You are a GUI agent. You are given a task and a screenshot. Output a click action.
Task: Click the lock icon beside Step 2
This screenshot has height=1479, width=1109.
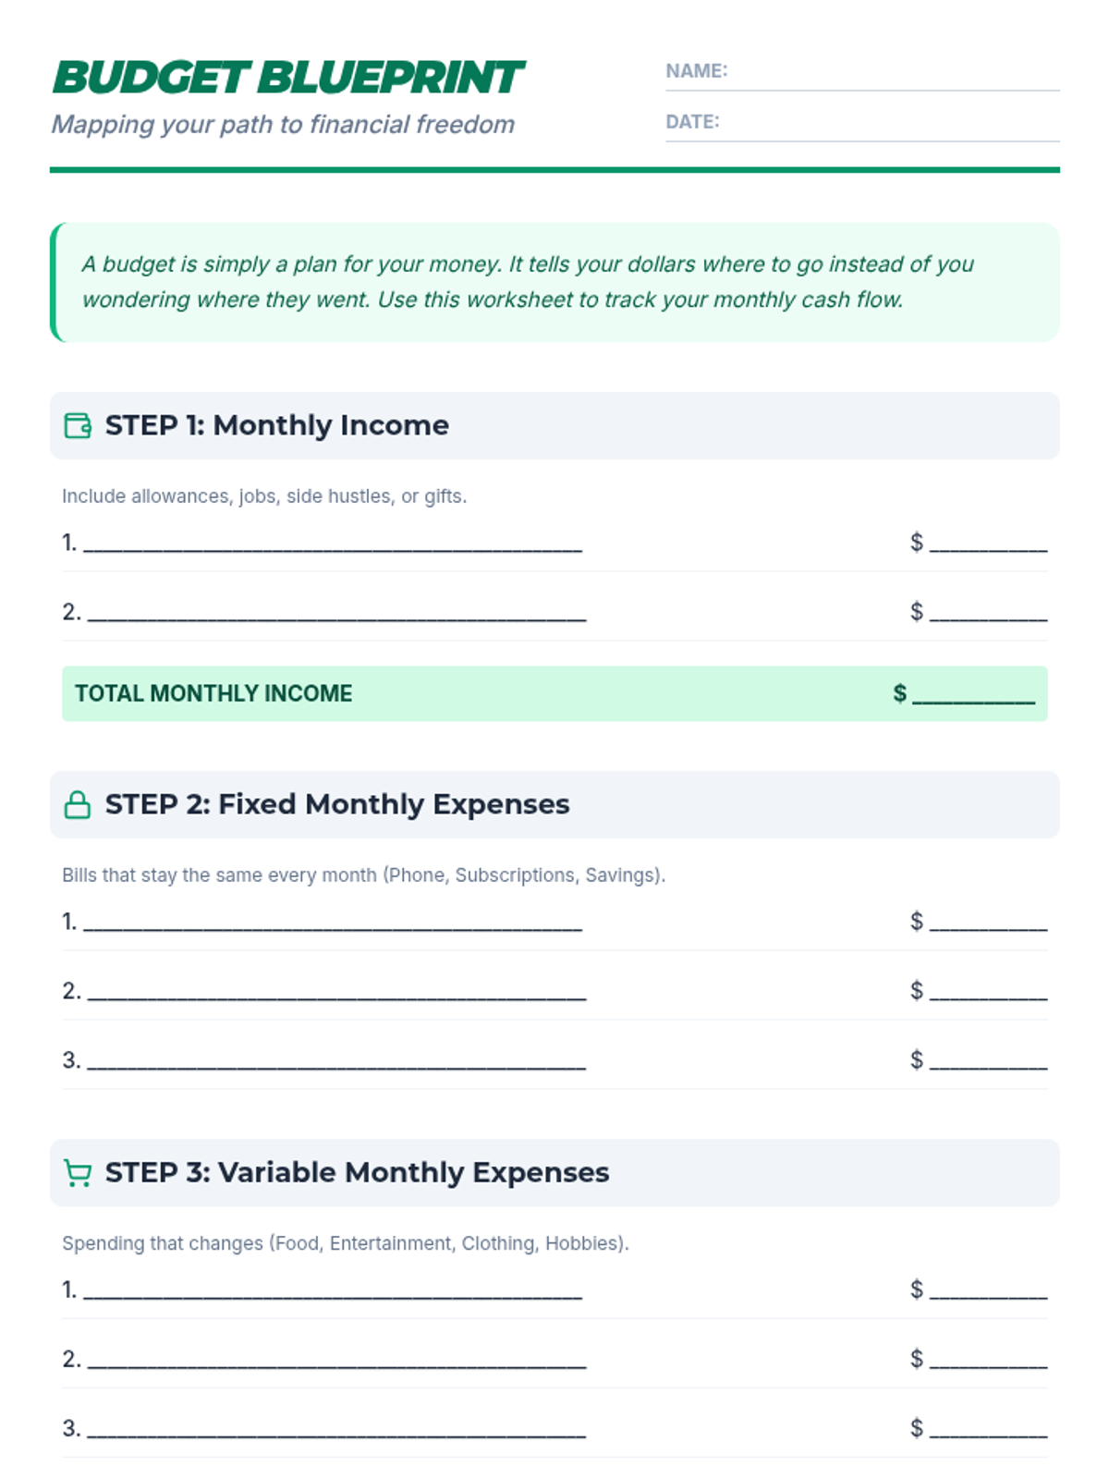coord(78,805)
